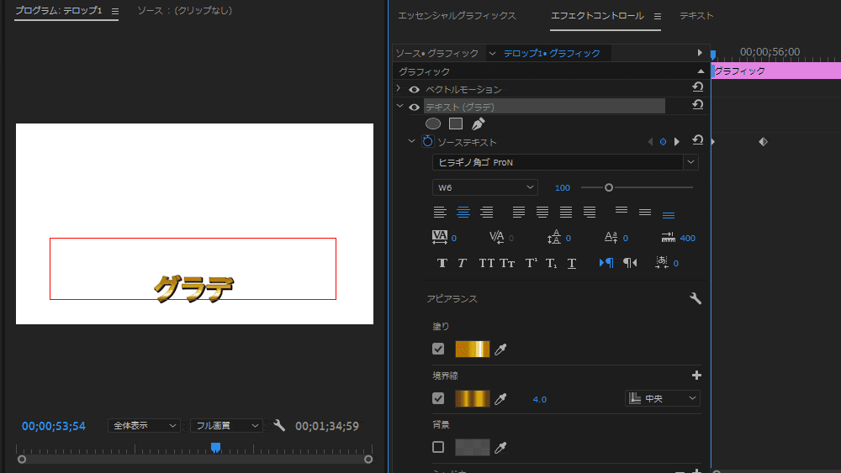The width and height of the screenshot is (841, 473).
Task: Click the stroke width value 4.0
Action: click(x=540, y=399)
